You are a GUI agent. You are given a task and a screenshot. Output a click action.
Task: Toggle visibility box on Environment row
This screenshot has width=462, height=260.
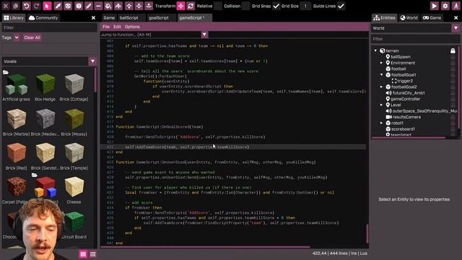453,63
